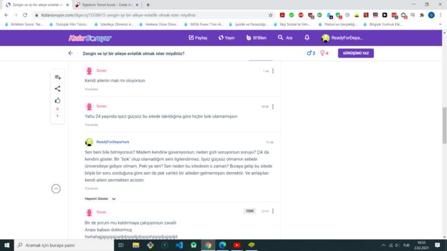Open a new browser tab
447x251 pixels.
tap(148, 5)
